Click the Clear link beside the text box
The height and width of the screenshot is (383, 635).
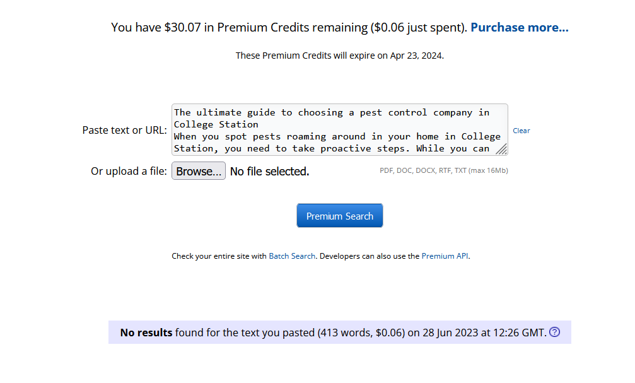pos(521,131)
